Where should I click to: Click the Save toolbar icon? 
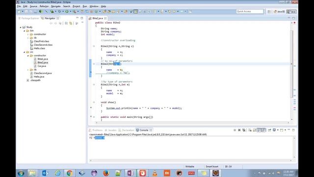(x=26, y=12)
